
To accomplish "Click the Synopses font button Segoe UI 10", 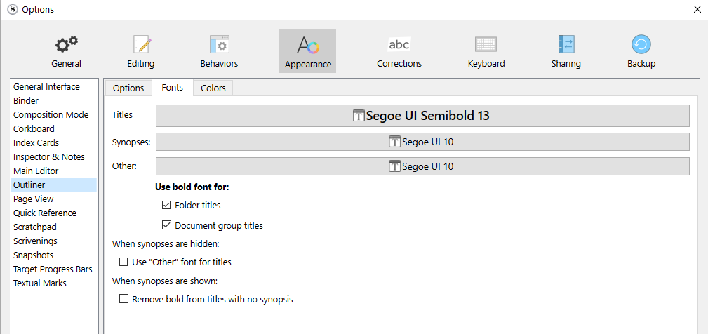I will 422,142.
